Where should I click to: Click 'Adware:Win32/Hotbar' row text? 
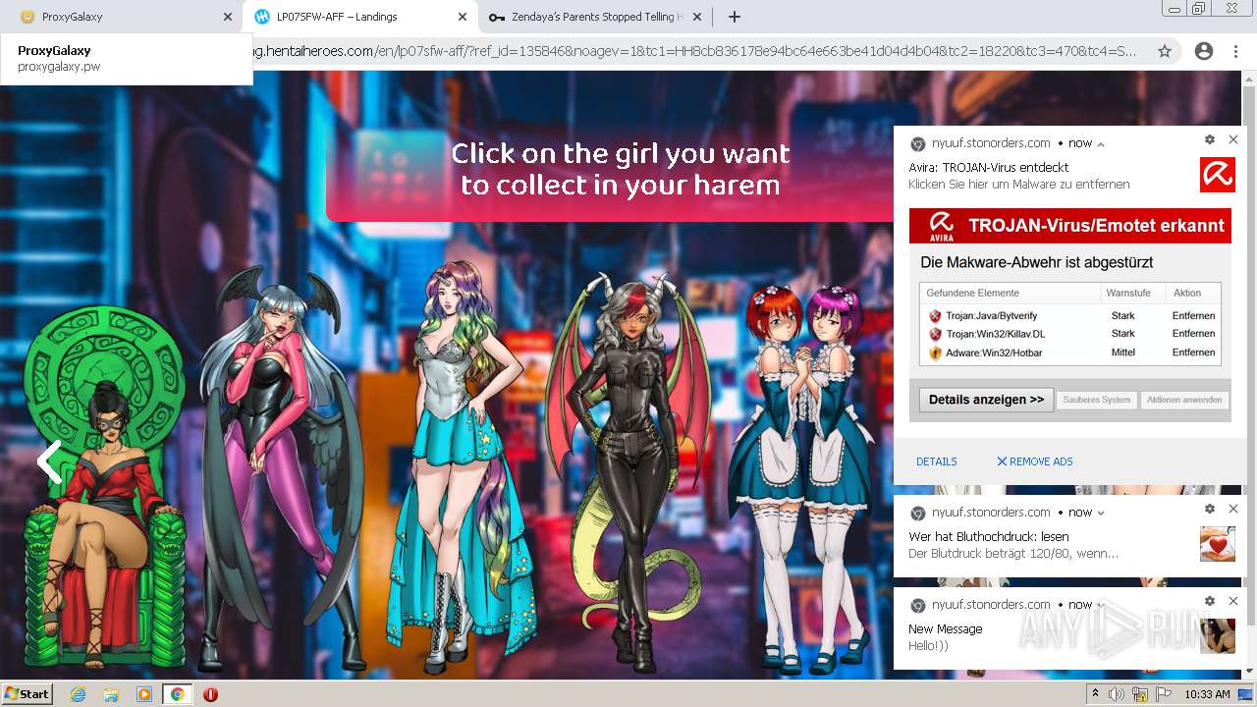[x=994, y=353]
